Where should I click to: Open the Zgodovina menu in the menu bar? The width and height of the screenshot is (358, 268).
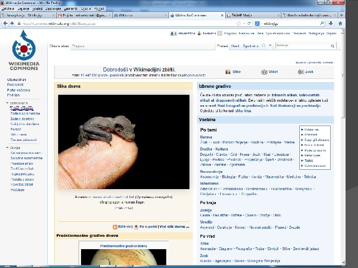(53, 8)
